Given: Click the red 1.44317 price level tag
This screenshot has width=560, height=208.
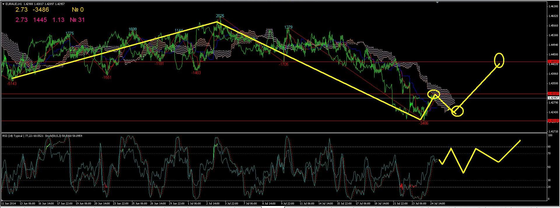Looking at the screenshot, I should click(553, 62).
